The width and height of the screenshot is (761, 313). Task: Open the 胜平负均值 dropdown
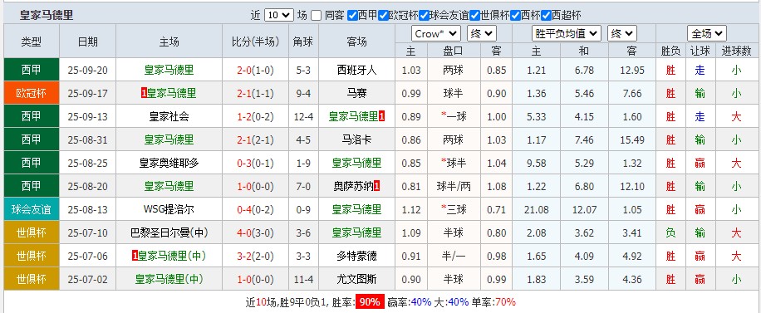click(567, 34)
